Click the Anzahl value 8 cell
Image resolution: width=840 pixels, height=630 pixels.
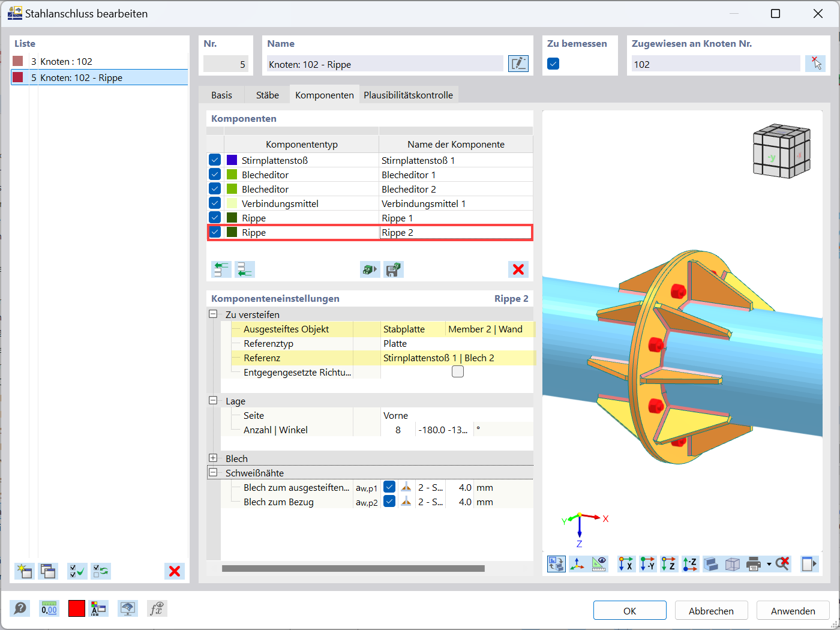(397, 430)
